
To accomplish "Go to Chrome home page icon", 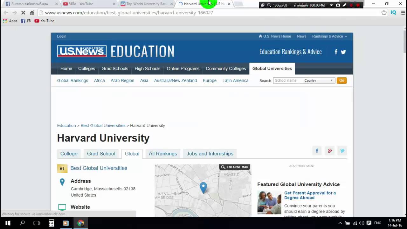I will (x=32, y=13).
